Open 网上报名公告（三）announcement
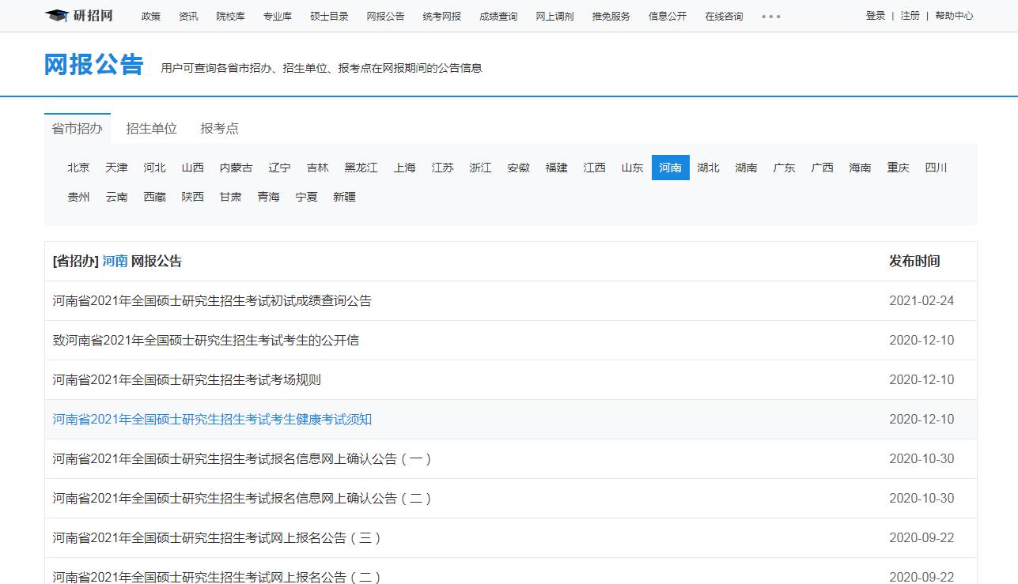 click(x=217, y=538)
